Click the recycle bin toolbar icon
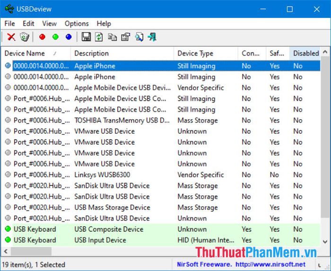Image resolution: width=331 pixels, height=271 pixels. [25, 37]
